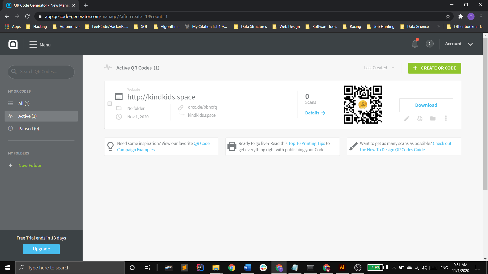The height and width of the screenshot is (274, 488).
Task: Click the pencil edit icon under Download
Action: pos(407,118)
